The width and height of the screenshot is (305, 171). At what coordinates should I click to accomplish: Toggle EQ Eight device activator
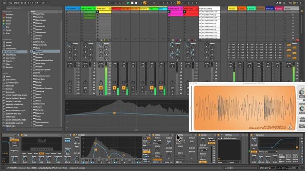74,135
